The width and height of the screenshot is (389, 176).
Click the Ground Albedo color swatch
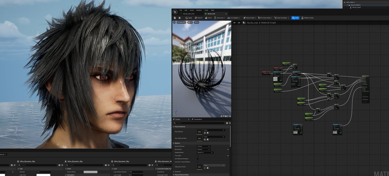tap(90, 172)
